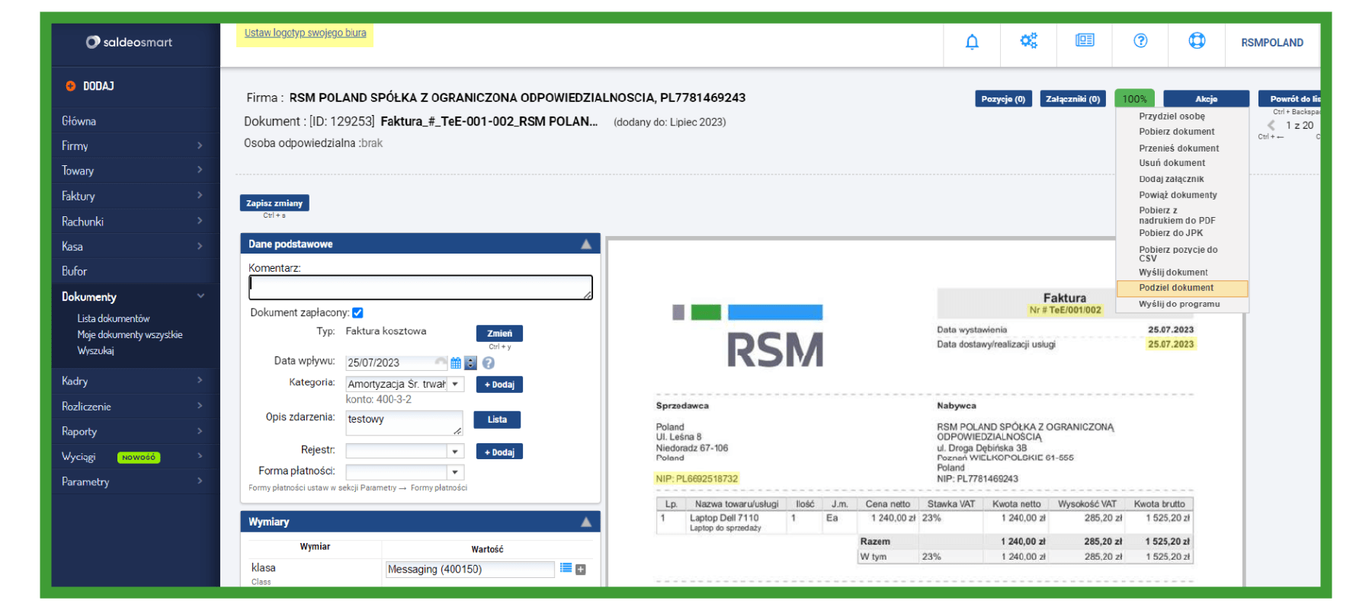Expand the Raporty sidebar menu
This screenshot has width=1372, height=610.
(135, 431)
